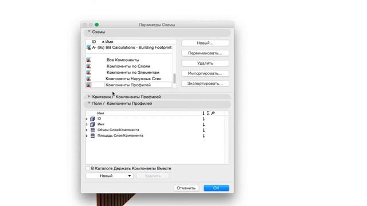This screenshot has width=367, height=206.
Task: Click element icon of ID field
Action: pos(92,119)
